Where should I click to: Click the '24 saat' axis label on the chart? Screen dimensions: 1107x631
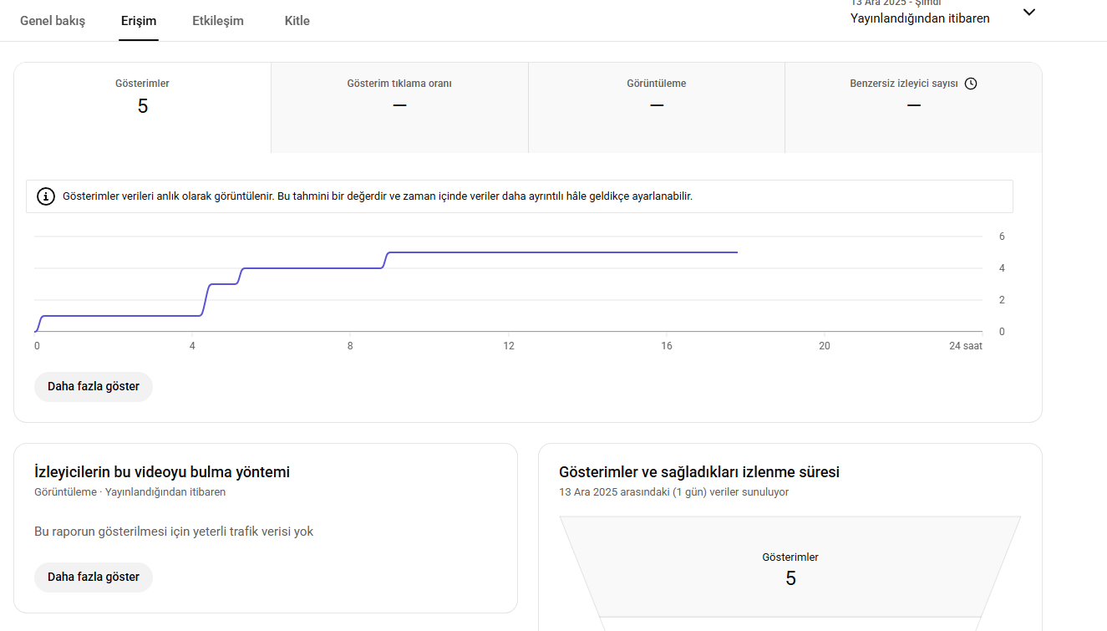pos(966,346)
